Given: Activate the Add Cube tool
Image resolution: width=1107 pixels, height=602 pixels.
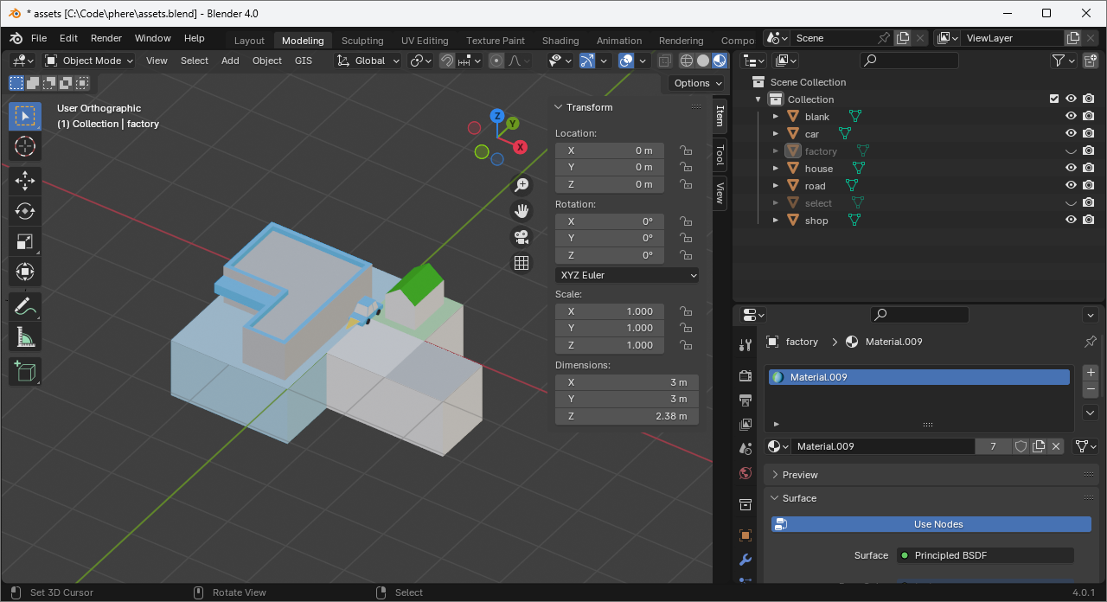Looking at the screenshot, I should 25,372.
